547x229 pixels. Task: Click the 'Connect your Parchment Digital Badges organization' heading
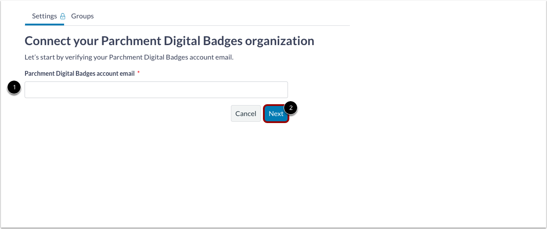pyautogui.click(x=169, y=41)
